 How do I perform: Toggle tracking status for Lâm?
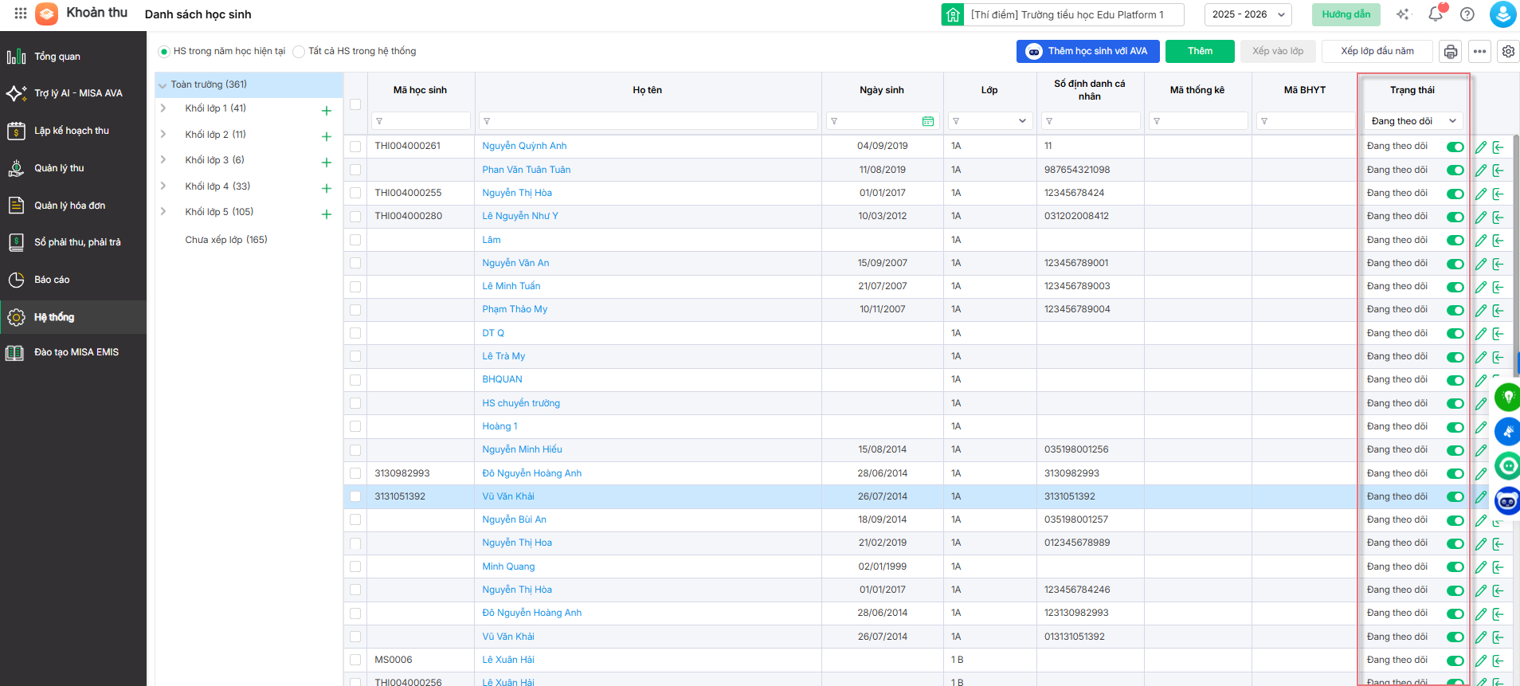coord(1455,241)
